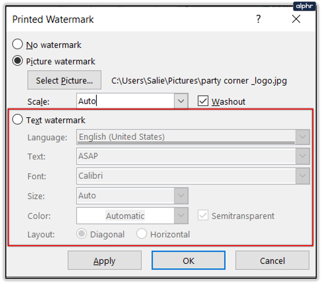
Task: Open the Scale dropdown arrow
Action: point(181,101)
